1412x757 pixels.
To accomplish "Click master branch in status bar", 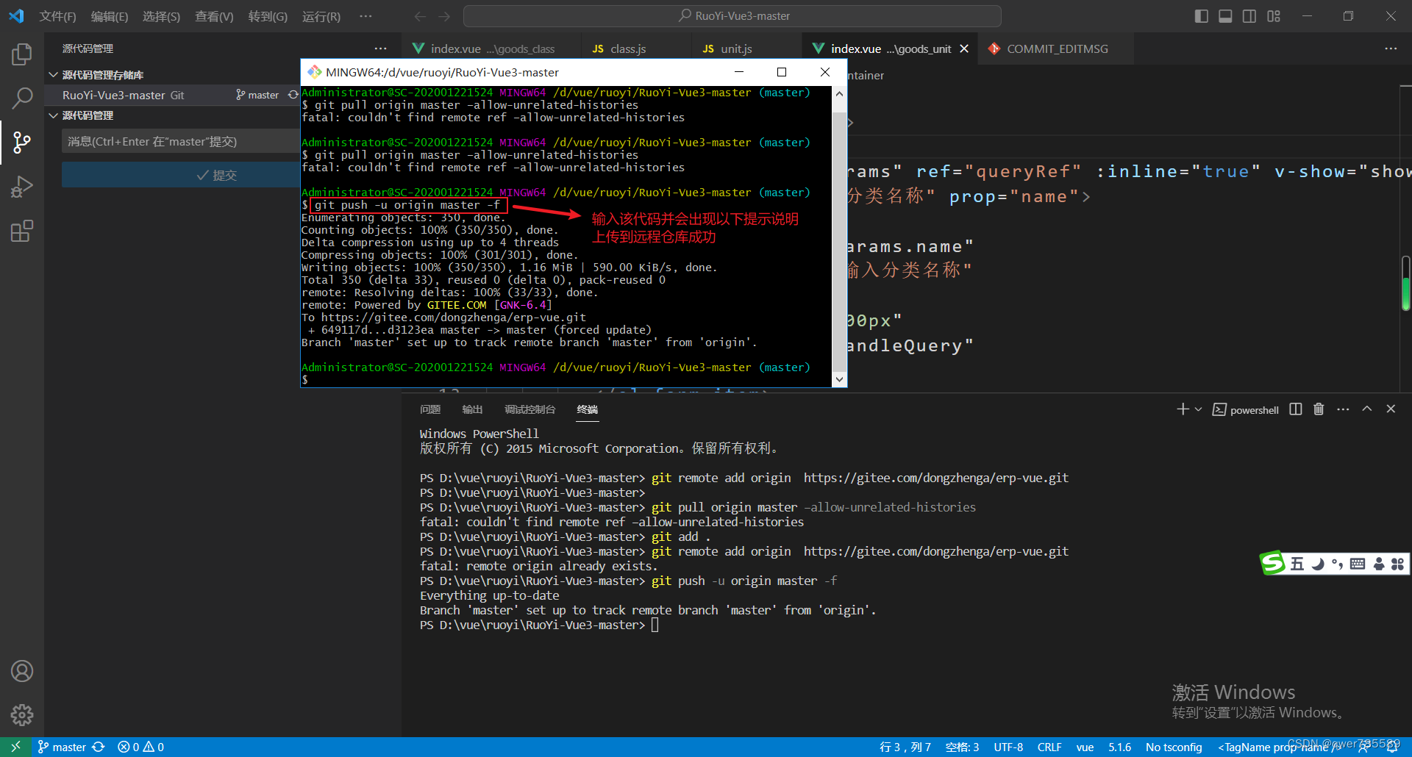I will pyautogui.click(x=62, y=747).
